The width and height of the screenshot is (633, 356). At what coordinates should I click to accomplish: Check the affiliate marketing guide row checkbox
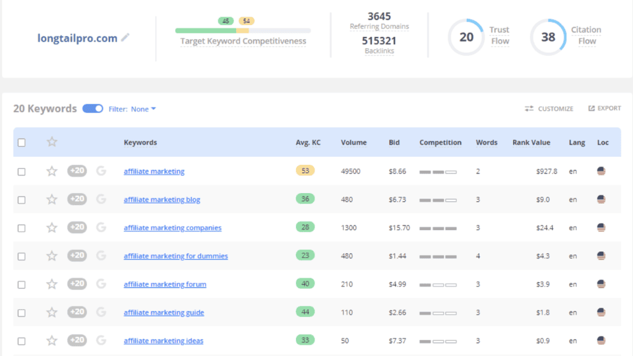tap(21, 312)
